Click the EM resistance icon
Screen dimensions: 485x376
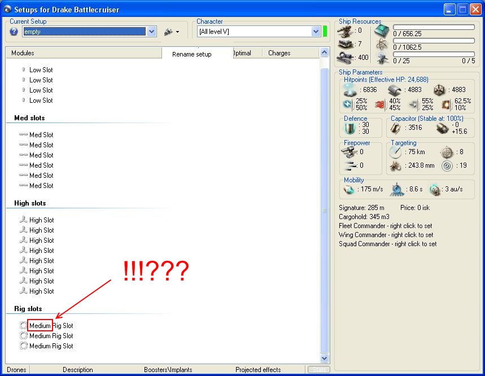coord(348,105)
